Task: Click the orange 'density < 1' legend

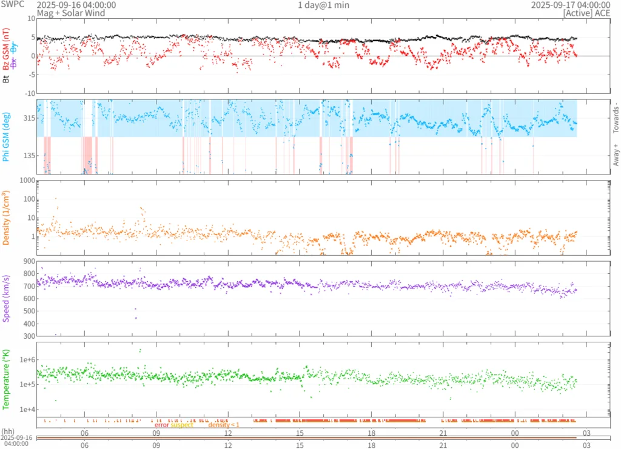Action: click(x=224, y=425)
